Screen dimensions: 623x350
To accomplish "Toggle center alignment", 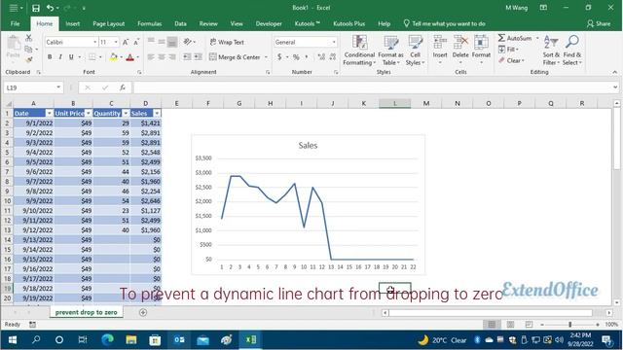I will click(x=162, y=57).
